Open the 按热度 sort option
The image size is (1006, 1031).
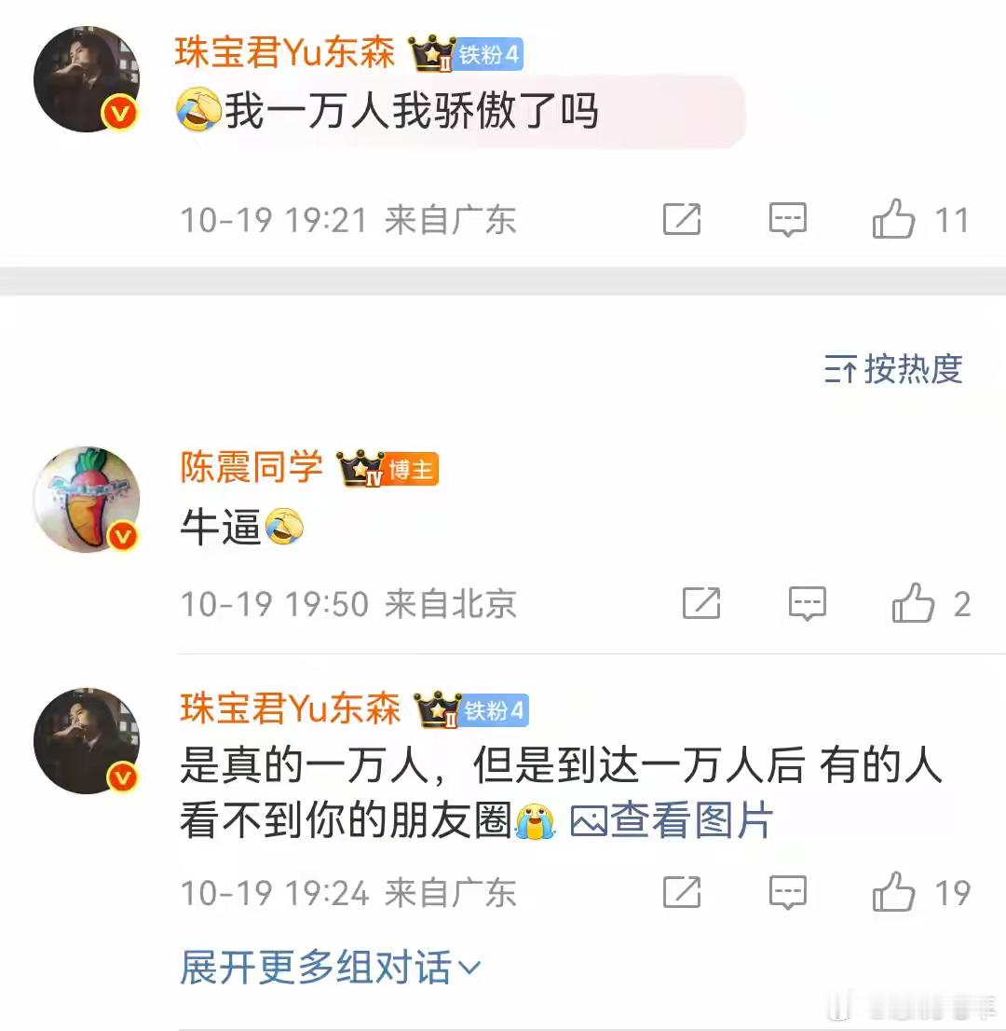(893, 369)
